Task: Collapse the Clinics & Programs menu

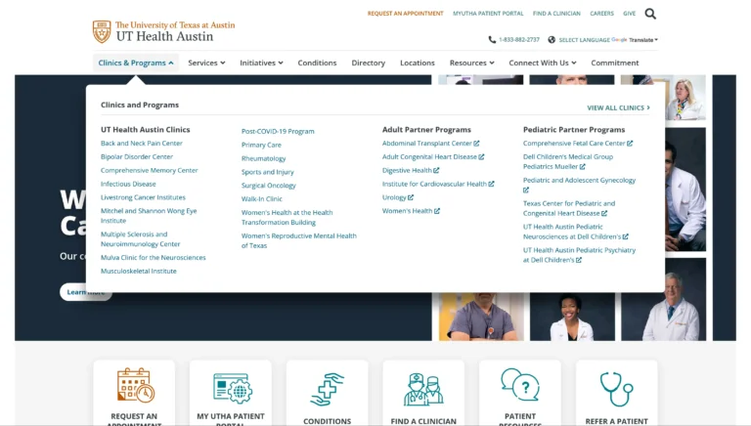Action: tap(136, 63)
